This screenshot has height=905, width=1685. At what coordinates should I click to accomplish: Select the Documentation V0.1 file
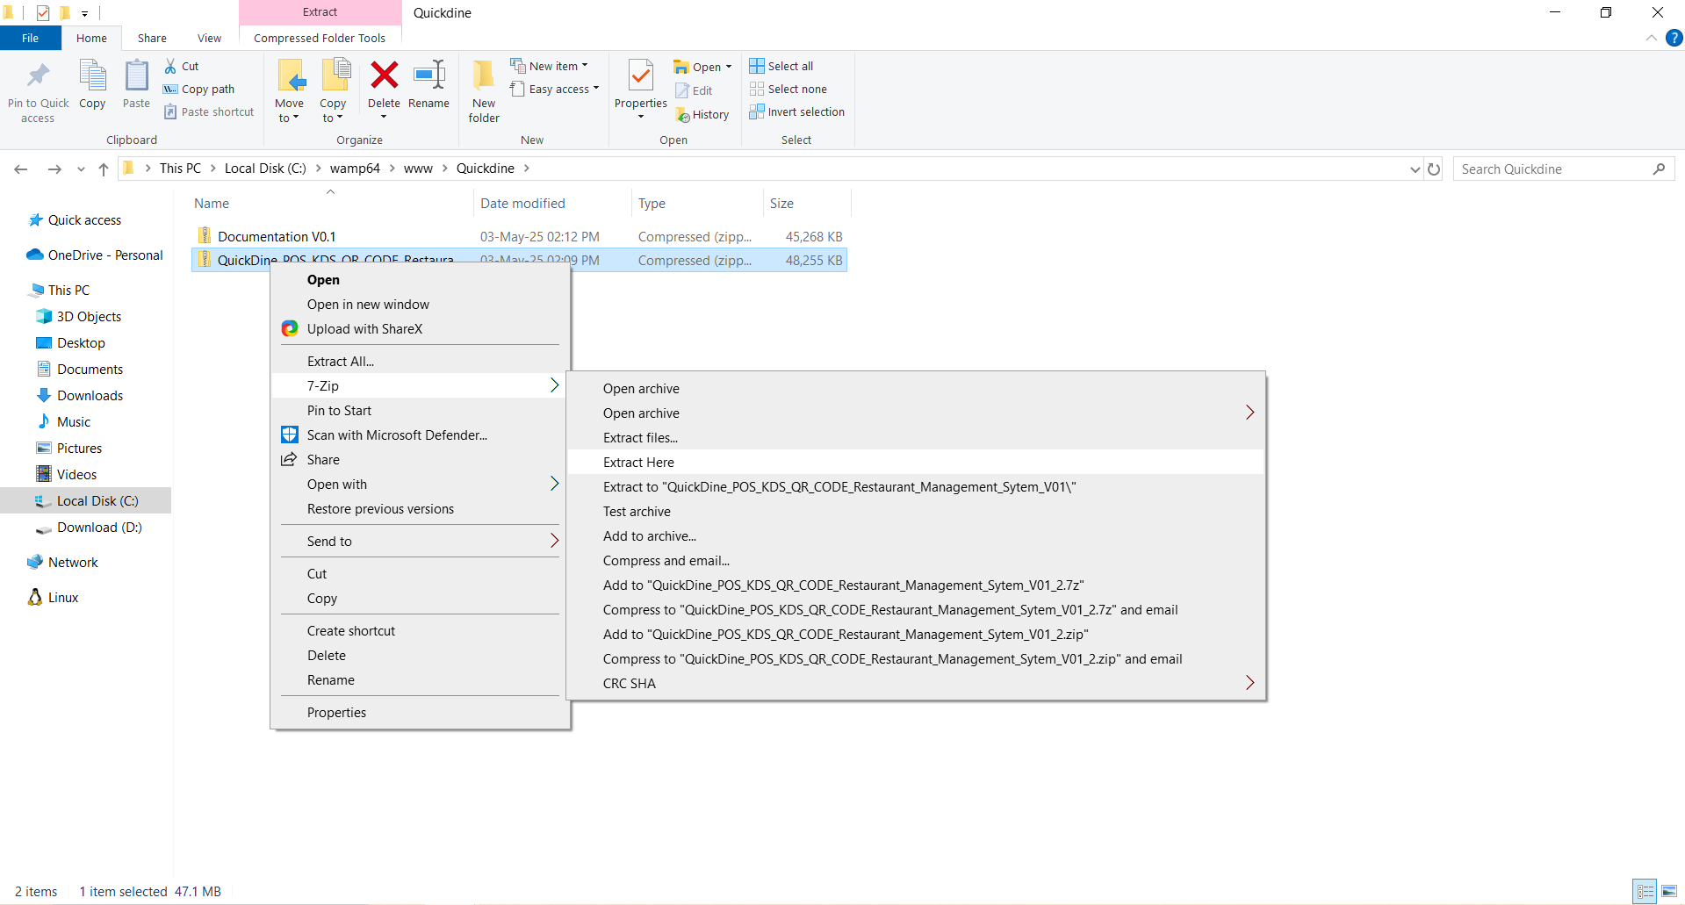tap(277, 236)
